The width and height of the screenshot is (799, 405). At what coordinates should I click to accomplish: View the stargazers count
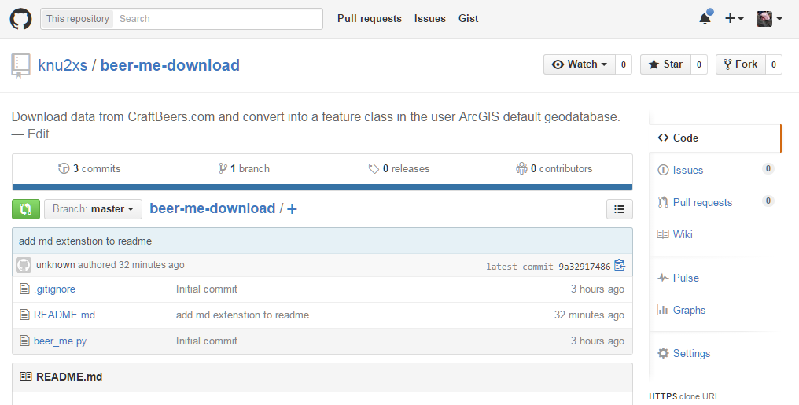(698, 64)
